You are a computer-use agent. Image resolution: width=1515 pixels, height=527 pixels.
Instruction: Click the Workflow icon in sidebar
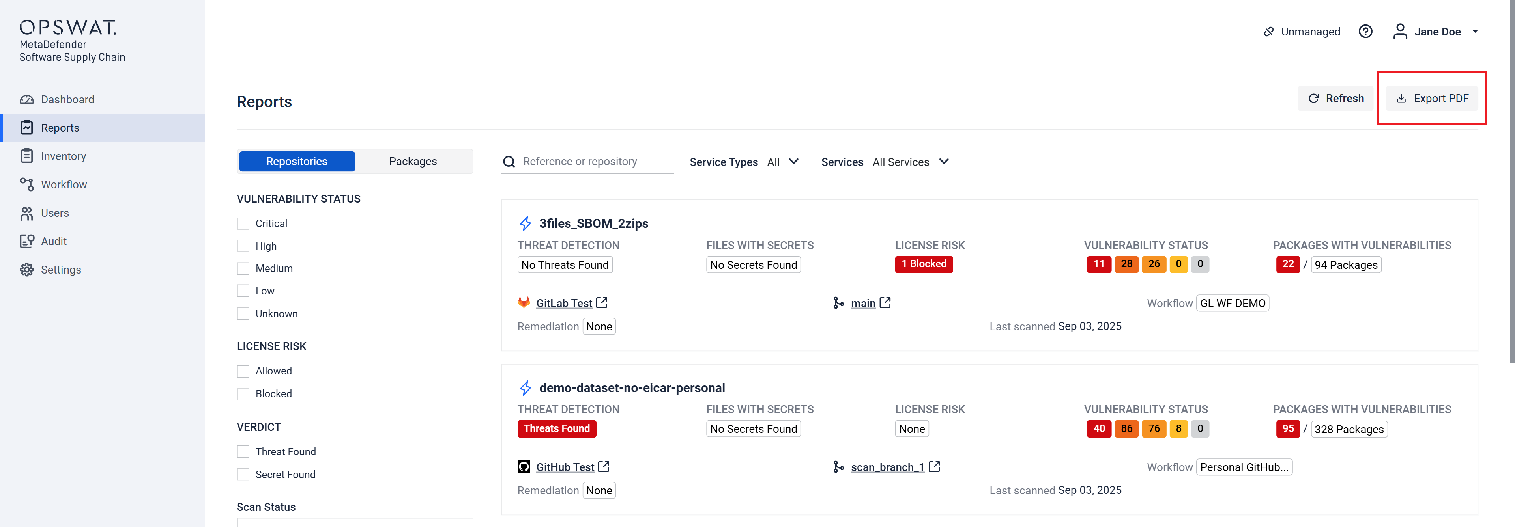tap(26, 184)
